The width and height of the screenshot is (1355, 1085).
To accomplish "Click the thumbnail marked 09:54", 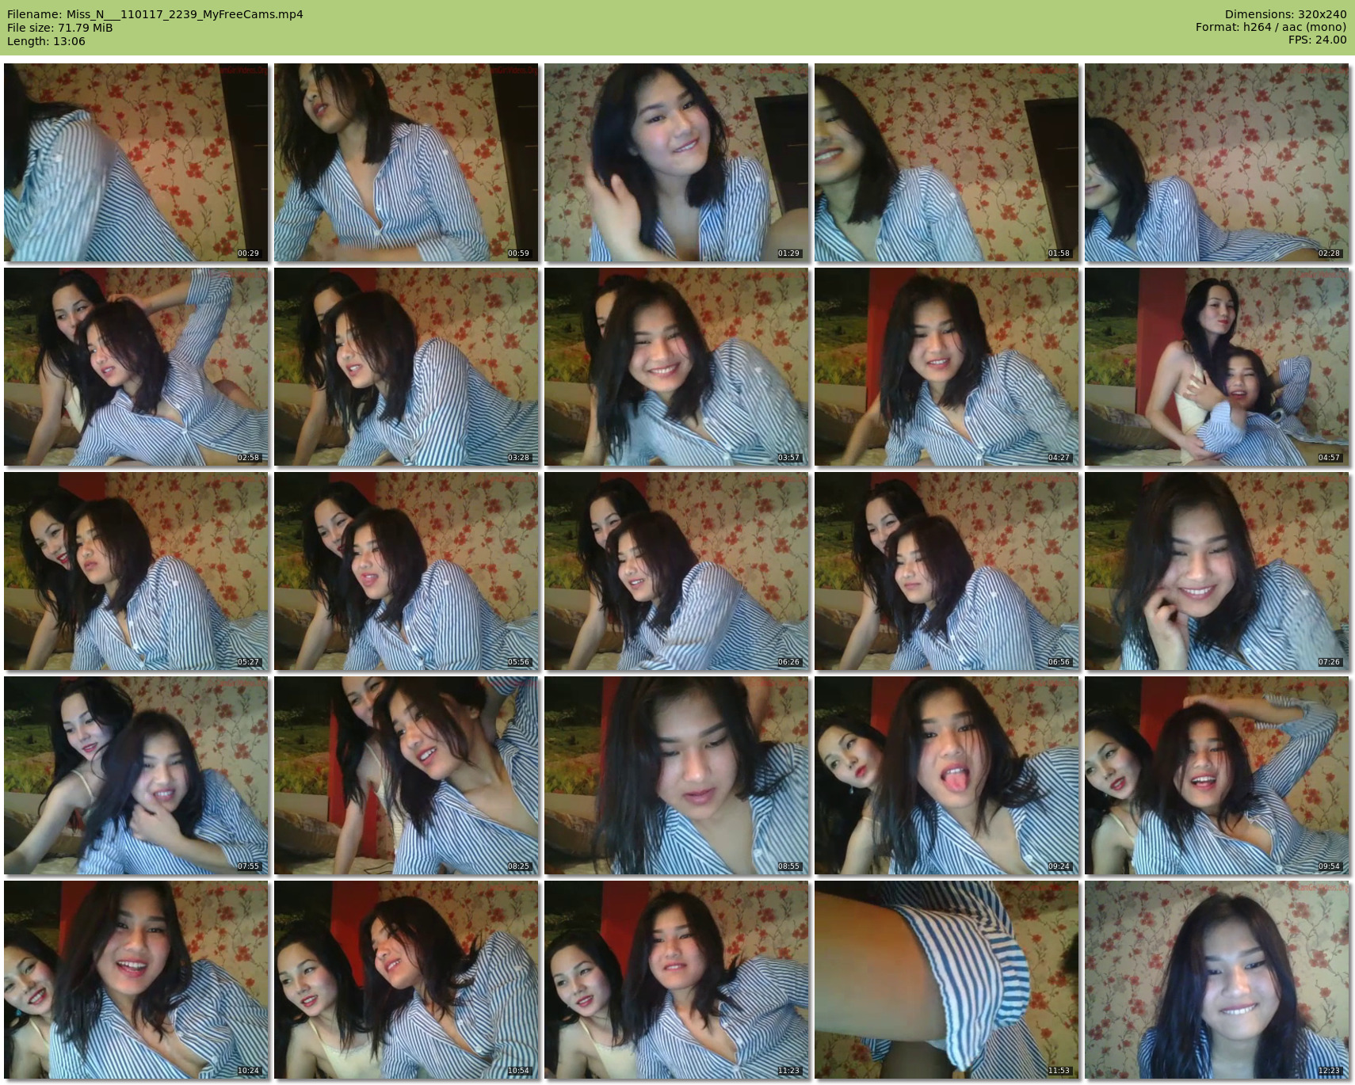I will (x=1217, y=775).
